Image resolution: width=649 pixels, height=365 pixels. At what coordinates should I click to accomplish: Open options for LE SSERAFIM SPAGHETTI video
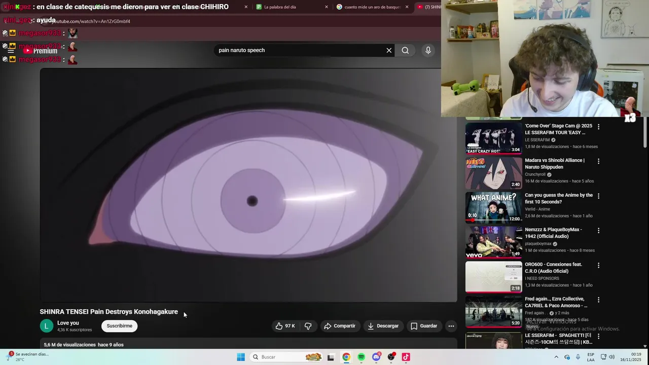[x=598, y=336]
